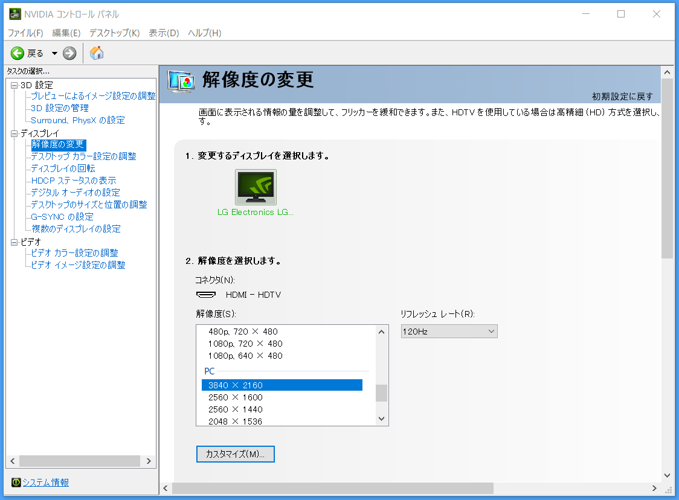Open the 編集(E) menu
Viewport: 679px width, 500px height.
[66, 33]
